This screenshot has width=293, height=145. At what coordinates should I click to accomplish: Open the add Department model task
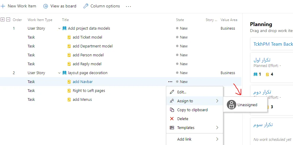coord(92,46)
